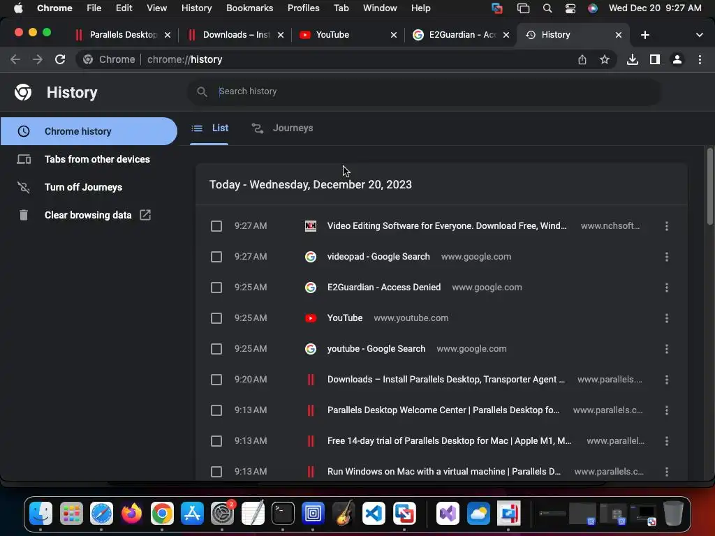Launch Firefox from the dock
Viewport: 715px width, 536px height.
pyautogui.click(x=131, y=514)
